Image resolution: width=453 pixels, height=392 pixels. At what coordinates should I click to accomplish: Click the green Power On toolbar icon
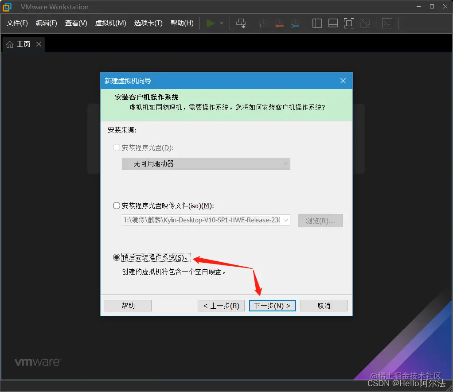[x=210, y=23]
